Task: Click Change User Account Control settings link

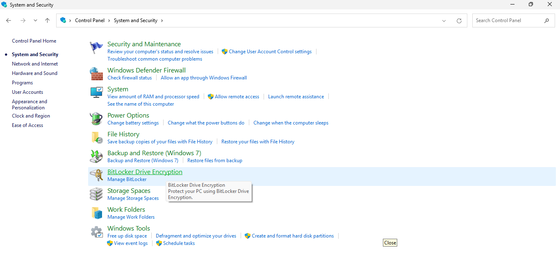Action: pos(270,52)
